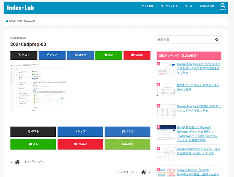234x177 pixels.
Task: Open ranking 4 thumbnail image
Action: (166, 133)
